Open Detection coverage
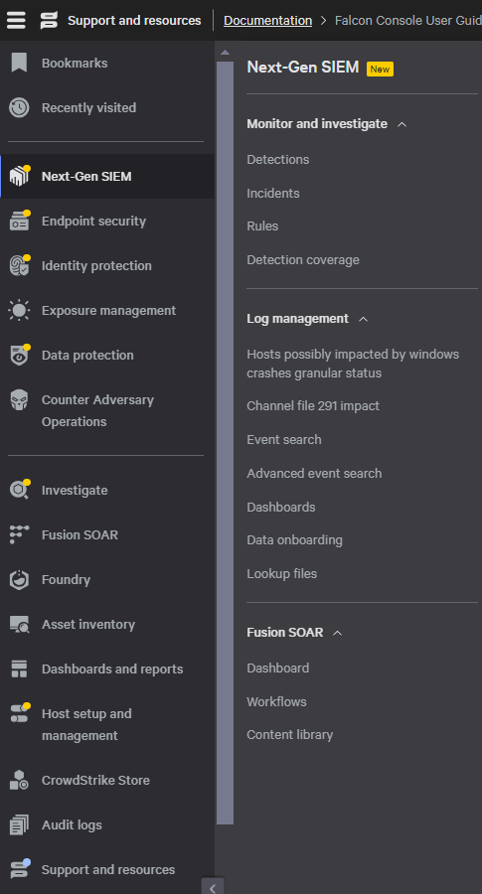The width and height of the screenshot is (482, 894). point(303,260)
